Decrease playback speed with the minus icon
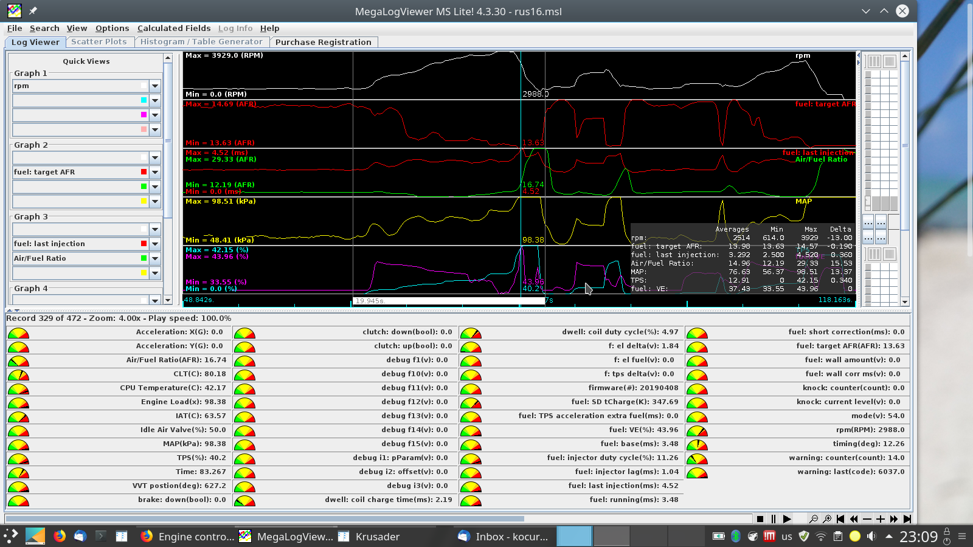Image resolution: width=973 pixels, height=547 pixels. click(x=867, y=519)
